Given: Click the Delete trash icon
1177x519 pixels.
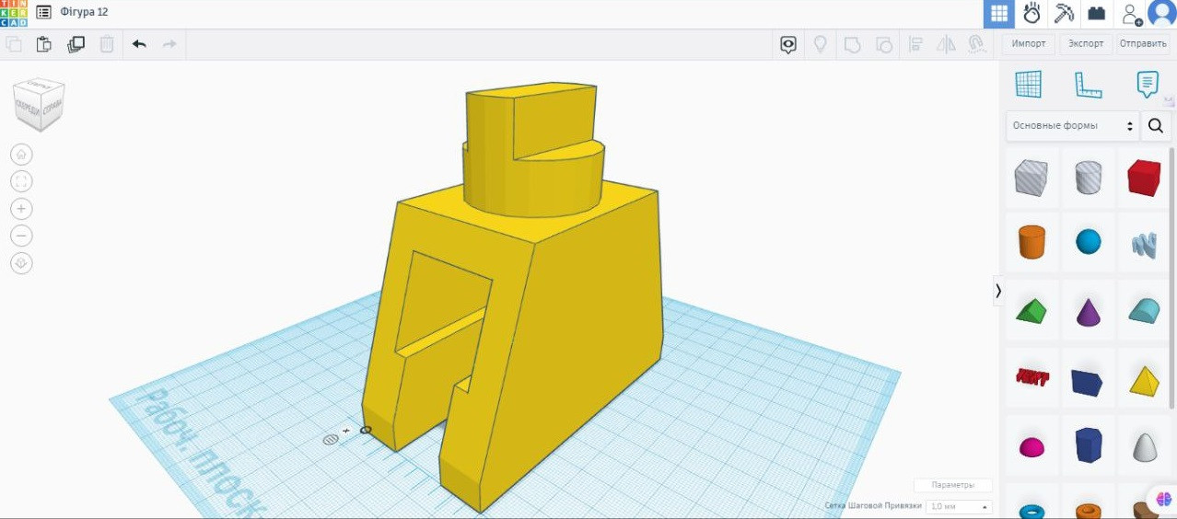Looking at the screenshot, I should click(107, 43).
